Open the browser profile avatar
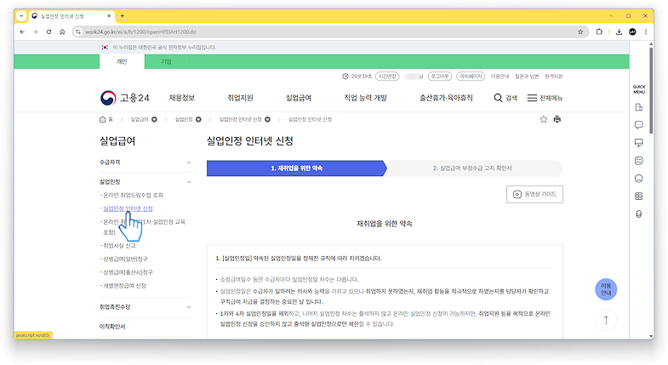 [632, 32]
